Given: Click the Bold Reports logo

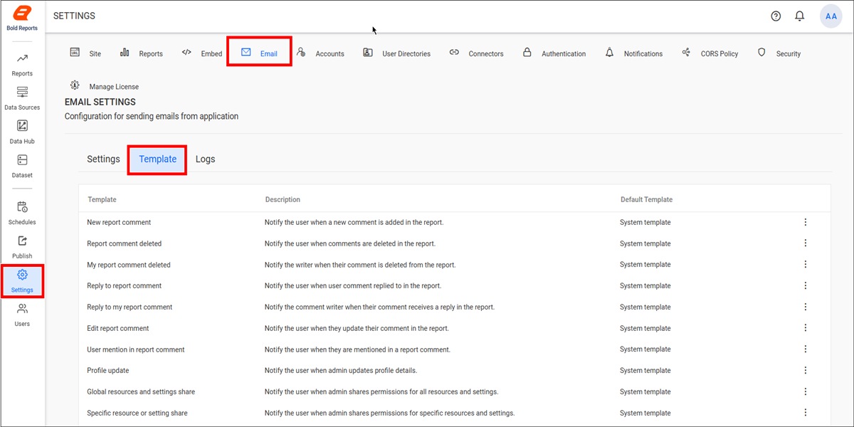Looking at the screenshot, I should (x=22, y=17).
